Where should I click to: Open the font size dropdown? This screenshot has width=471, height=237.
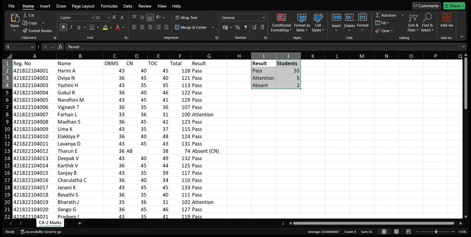click(x=108, y=18)
